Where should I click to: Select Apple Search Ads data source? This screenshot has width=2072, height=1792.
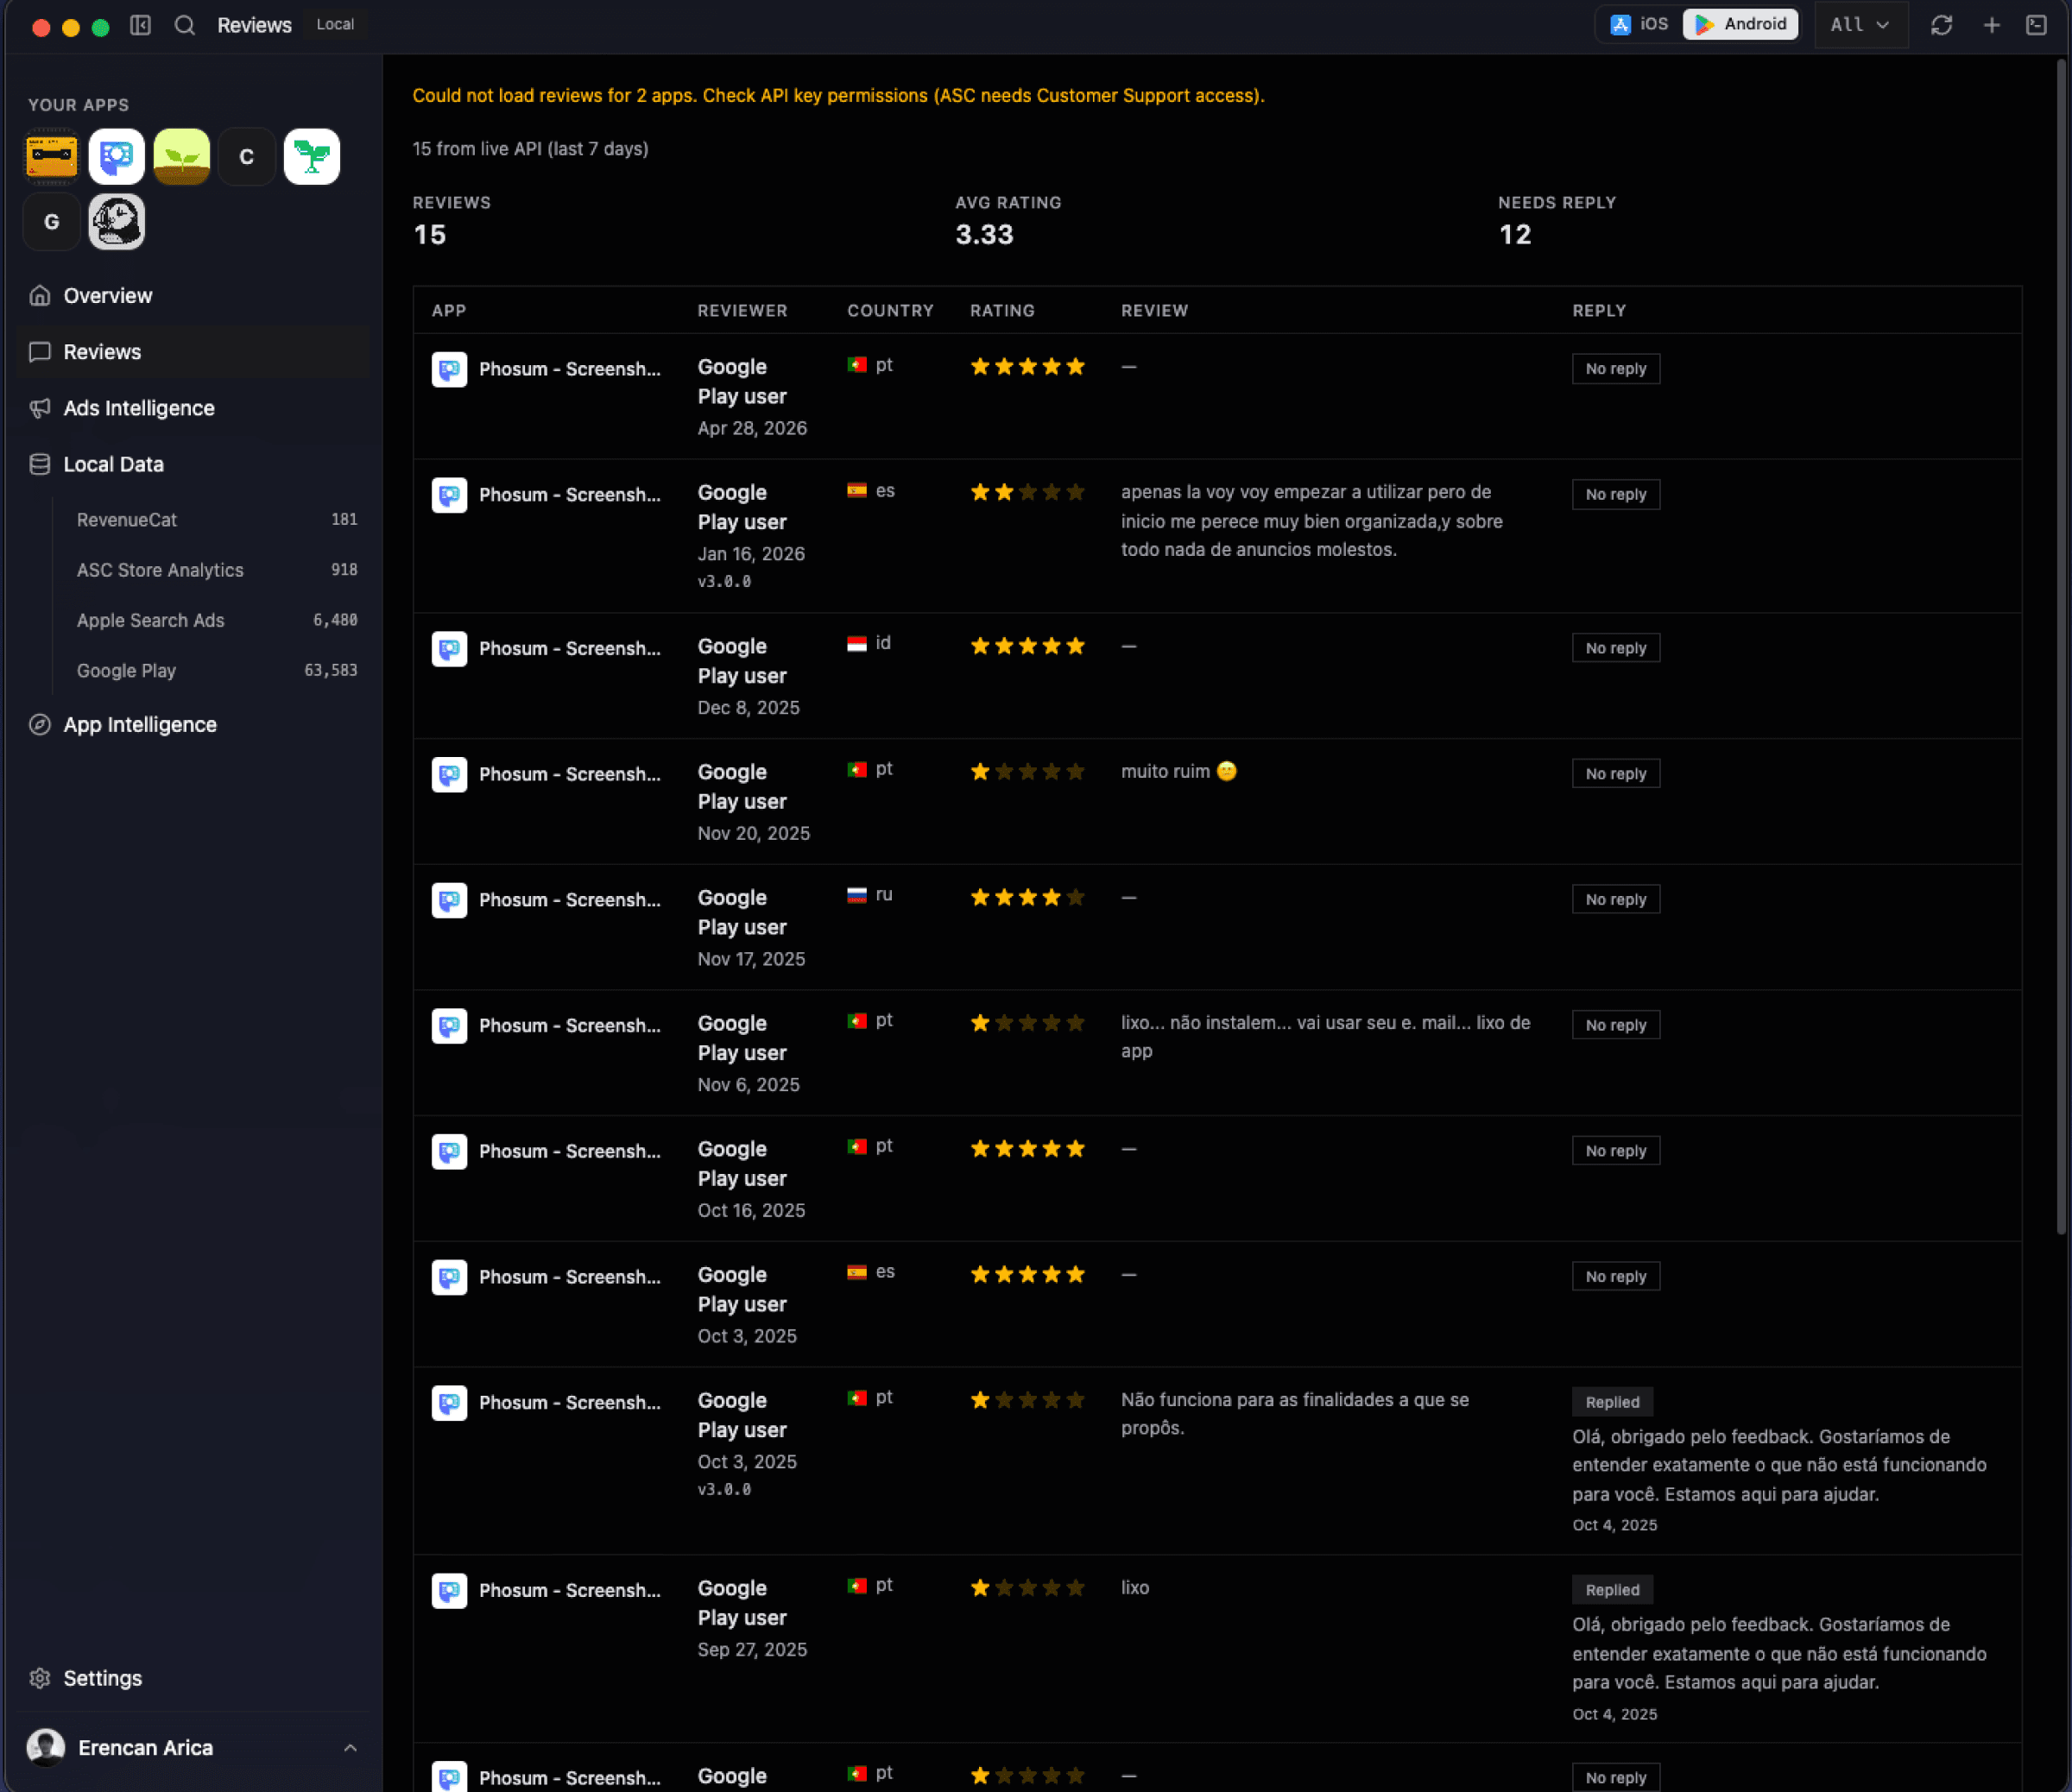click(216, 620)
